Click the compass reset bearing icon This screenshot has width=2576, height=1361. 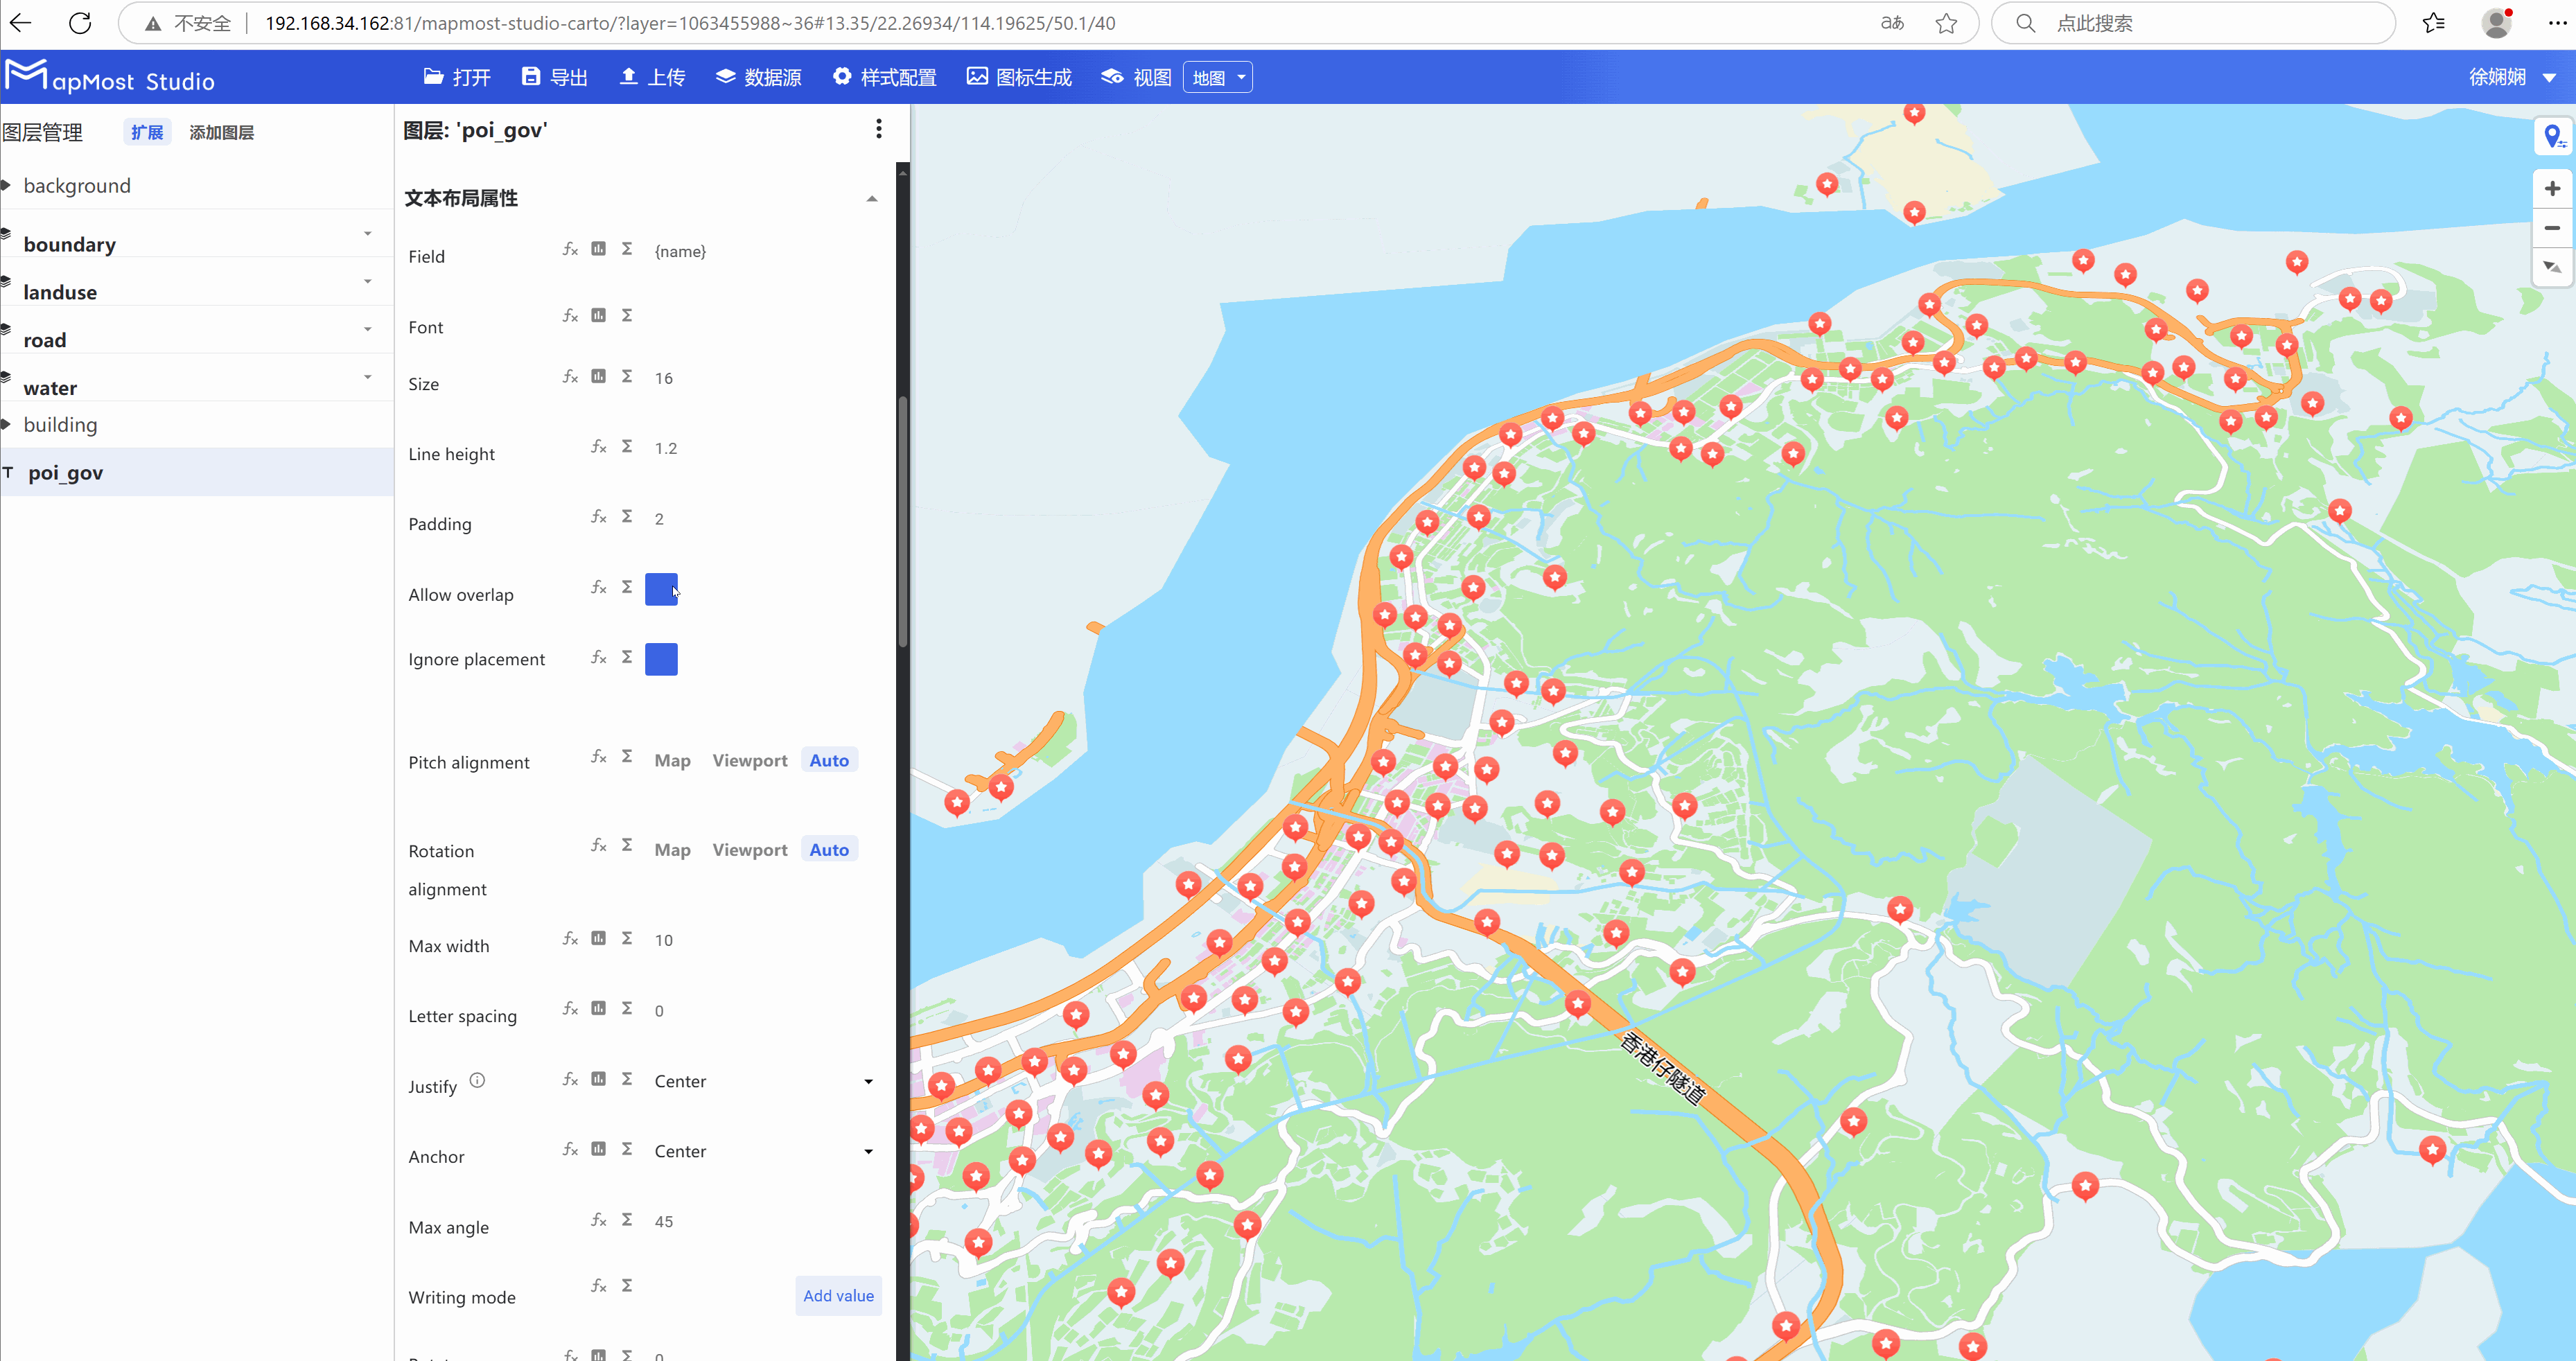pyautogui.click(x=2552, y=267)
